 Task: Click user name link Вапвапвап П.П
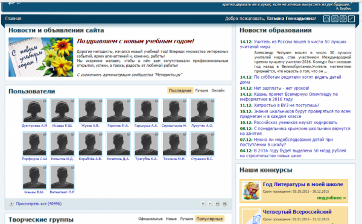tap(62, 192)
